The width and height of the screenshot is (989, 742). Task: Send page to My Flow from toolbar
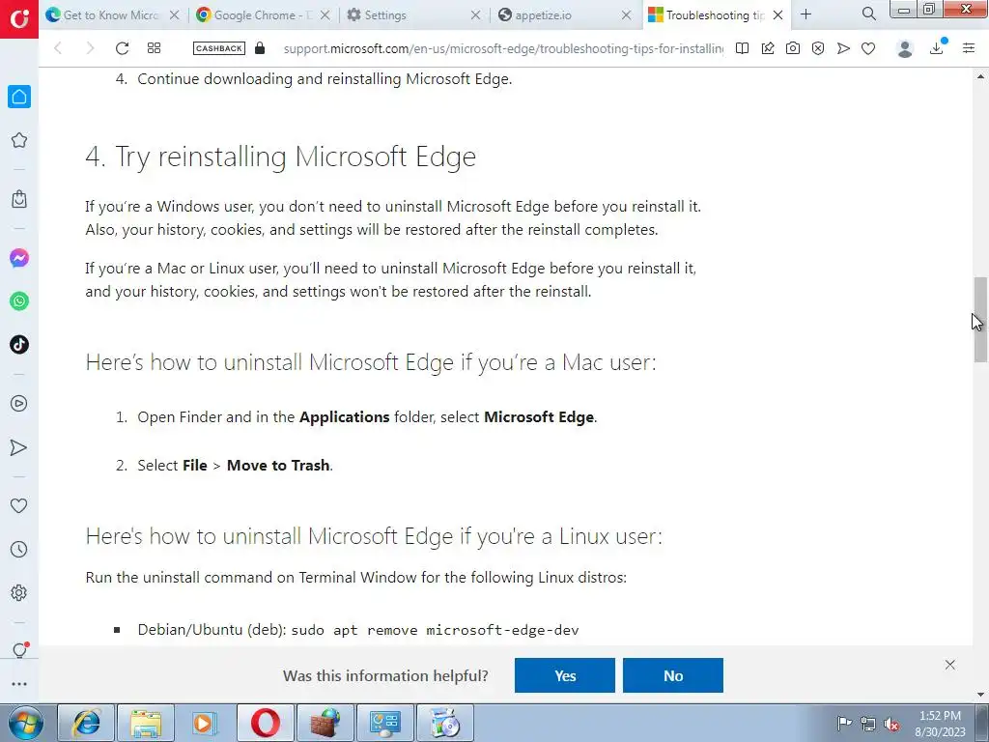[x=843, y=48]
